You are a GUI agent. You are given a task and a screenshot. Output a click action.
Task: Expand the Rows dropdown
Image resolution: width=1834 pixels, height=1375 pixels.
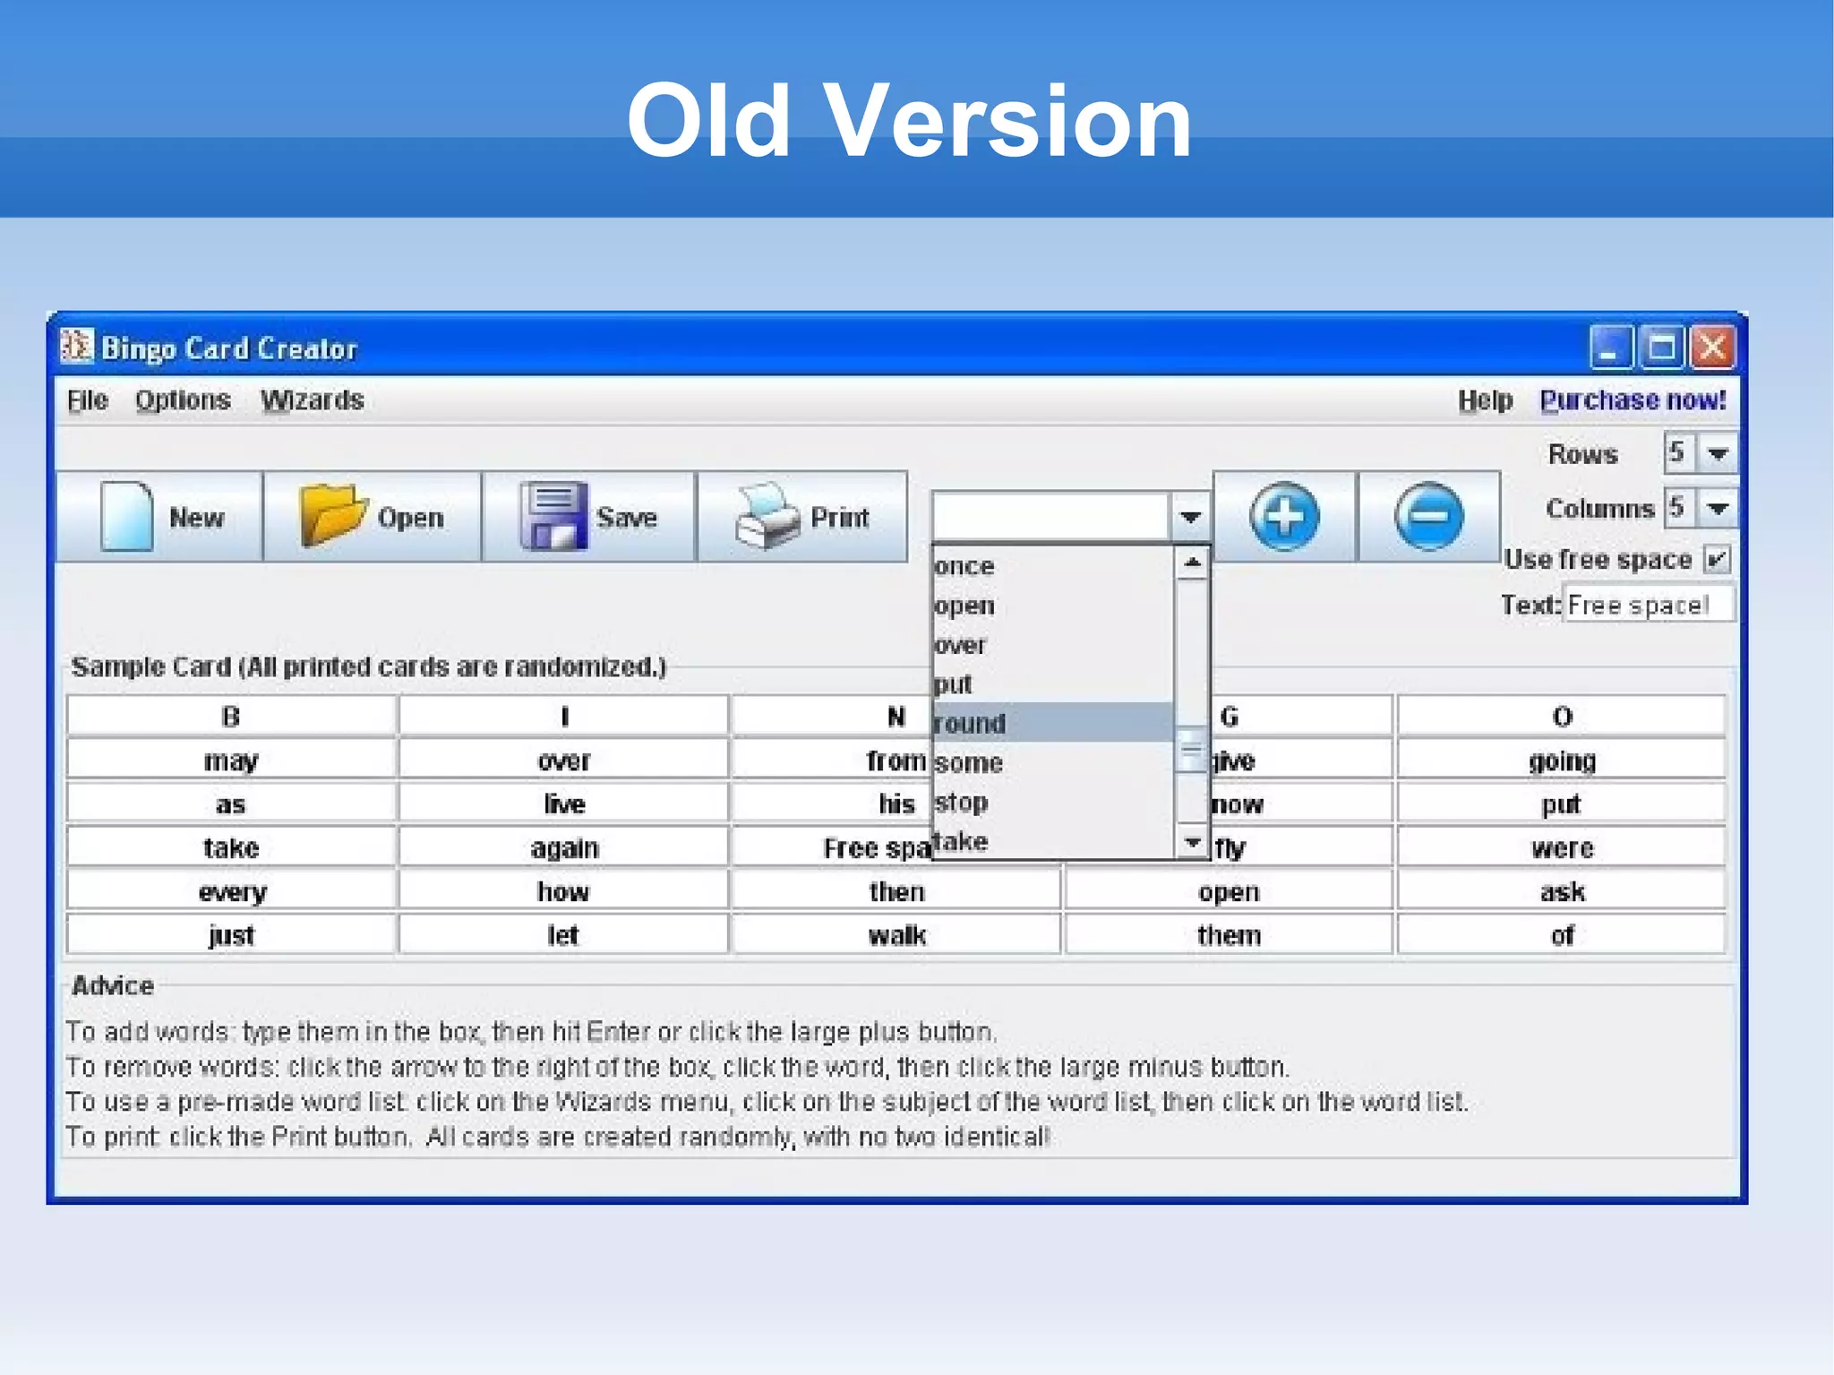coord(1717,453)
